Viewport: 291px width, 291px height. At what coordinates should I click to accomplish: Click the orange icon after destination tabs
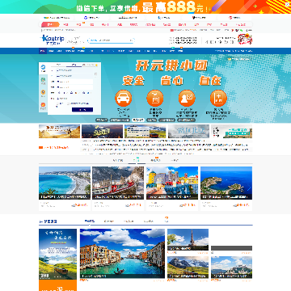coord(167,218)
